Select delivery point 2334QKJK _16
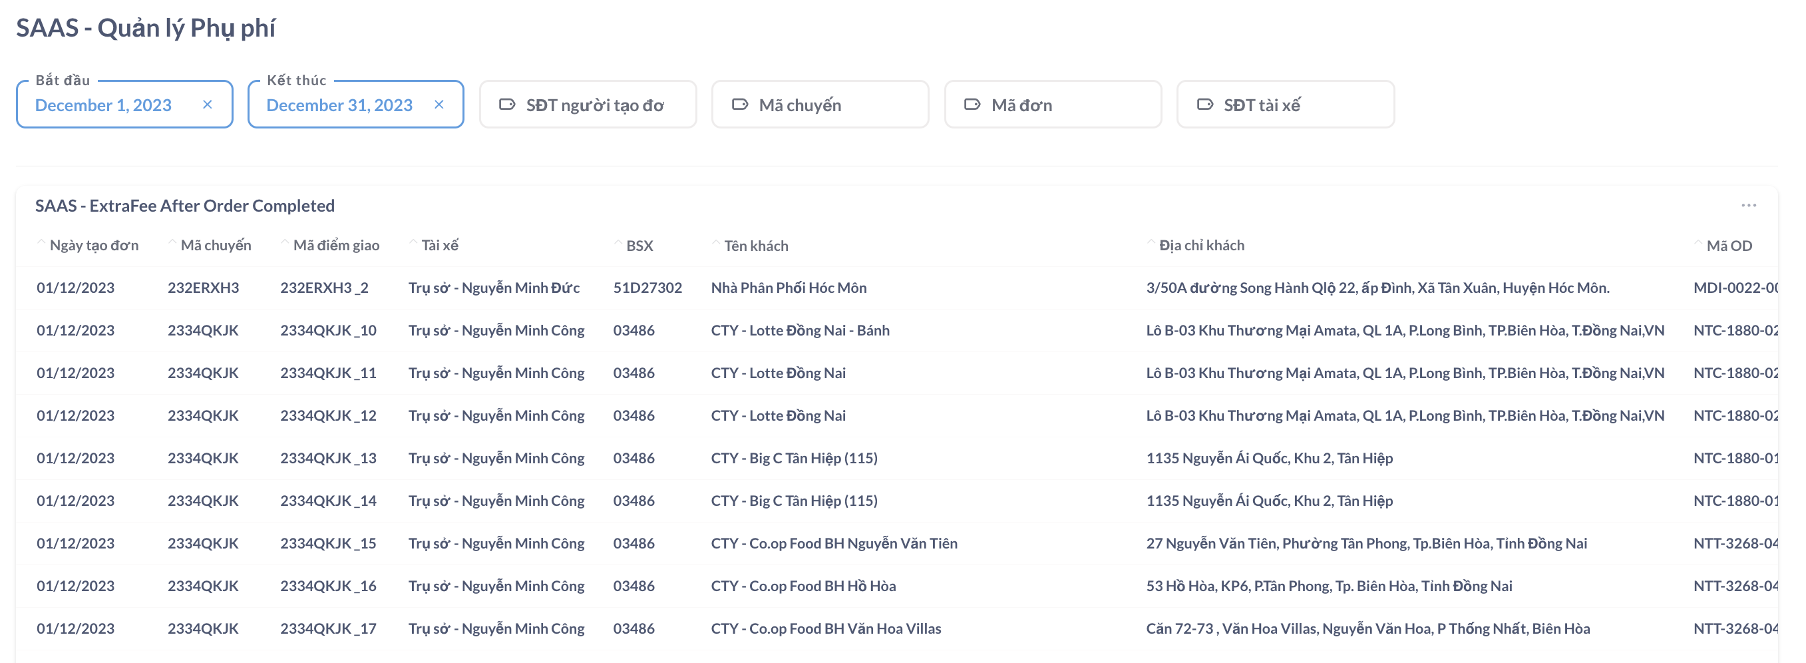The height and width of the screenshot is (663, 1806). [328, 586]
